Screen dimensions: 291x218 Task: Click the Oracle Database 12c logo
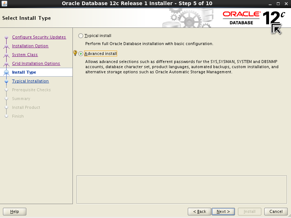[254, 18]
